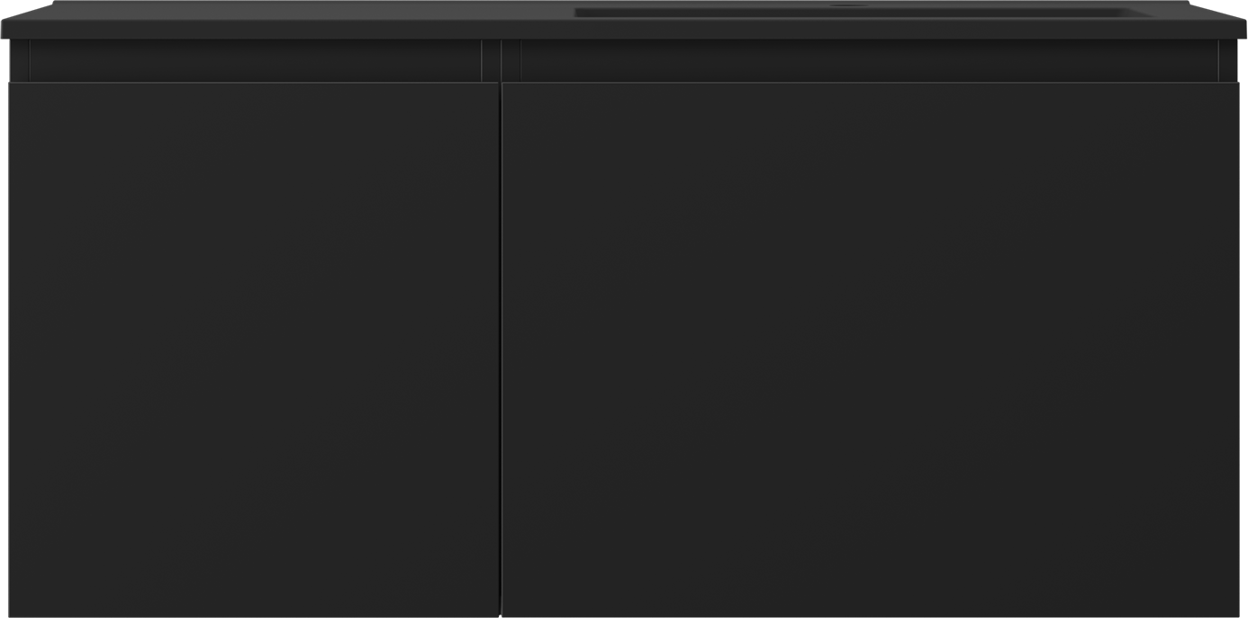
Task: Select the top edge of the right door
Action: tap(871, 84)
